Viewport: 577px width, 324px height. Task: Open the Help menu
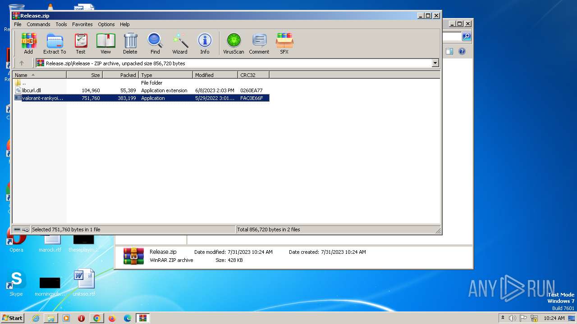tap(125, 24)
